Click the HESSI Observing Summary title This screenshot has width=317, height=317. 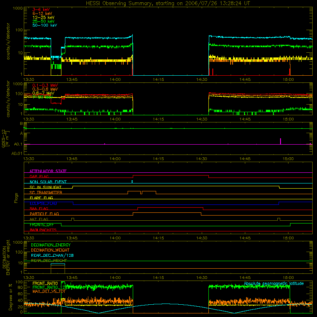(168, 4)
